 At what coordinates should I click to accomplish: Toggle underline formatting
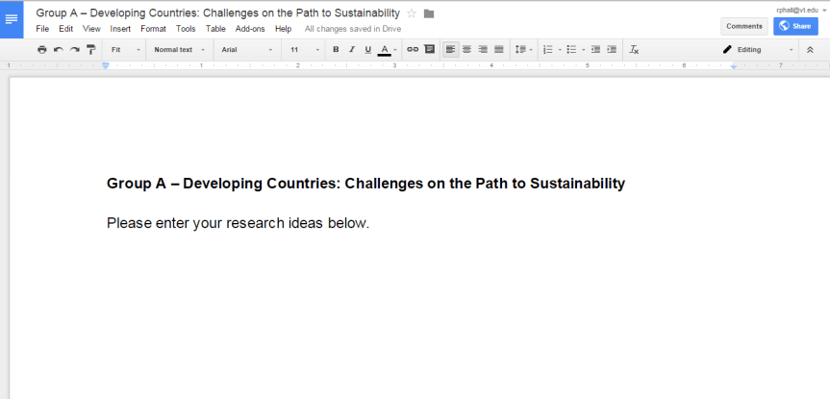click(367, 49)
